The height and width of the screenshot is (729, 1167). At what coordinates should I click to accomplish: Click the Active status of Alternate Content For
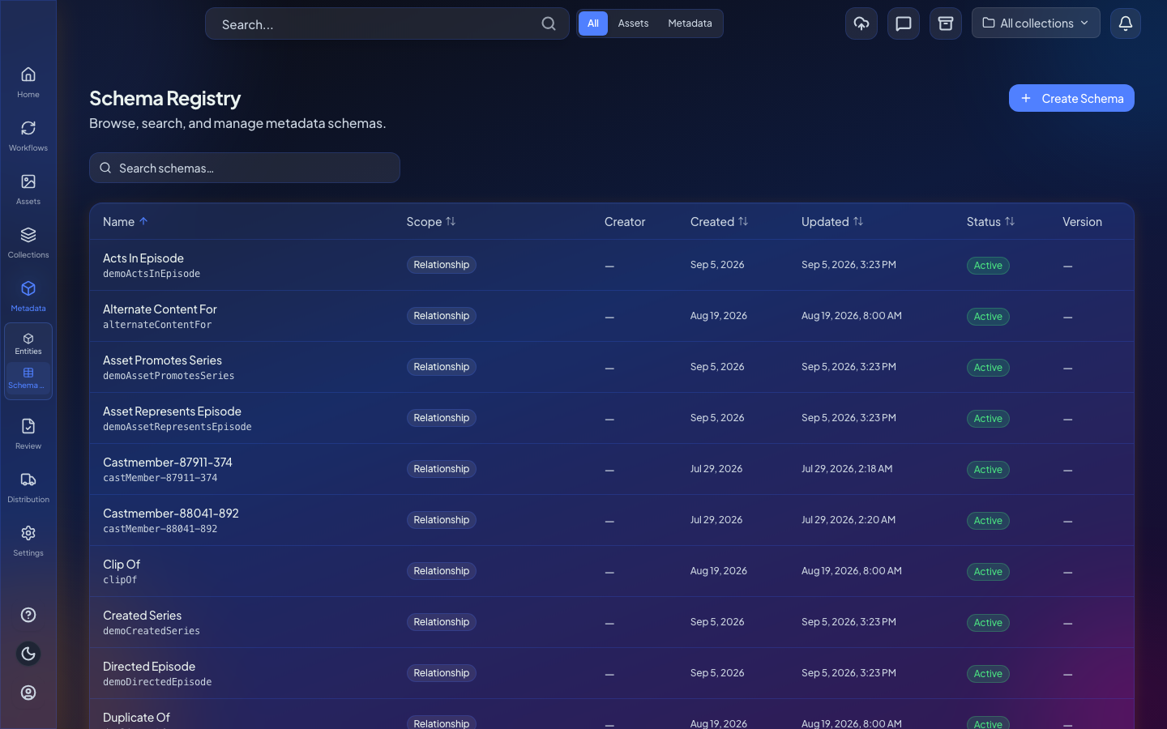tap(988, 317)
